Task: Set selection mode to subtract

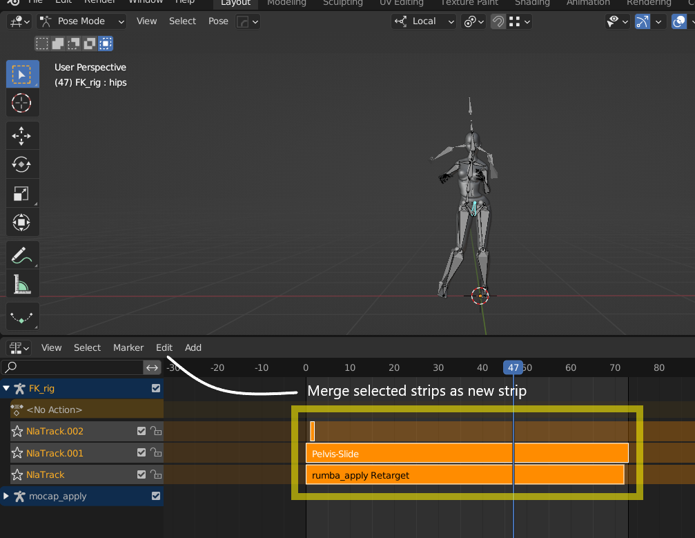Action: point(74,44)
